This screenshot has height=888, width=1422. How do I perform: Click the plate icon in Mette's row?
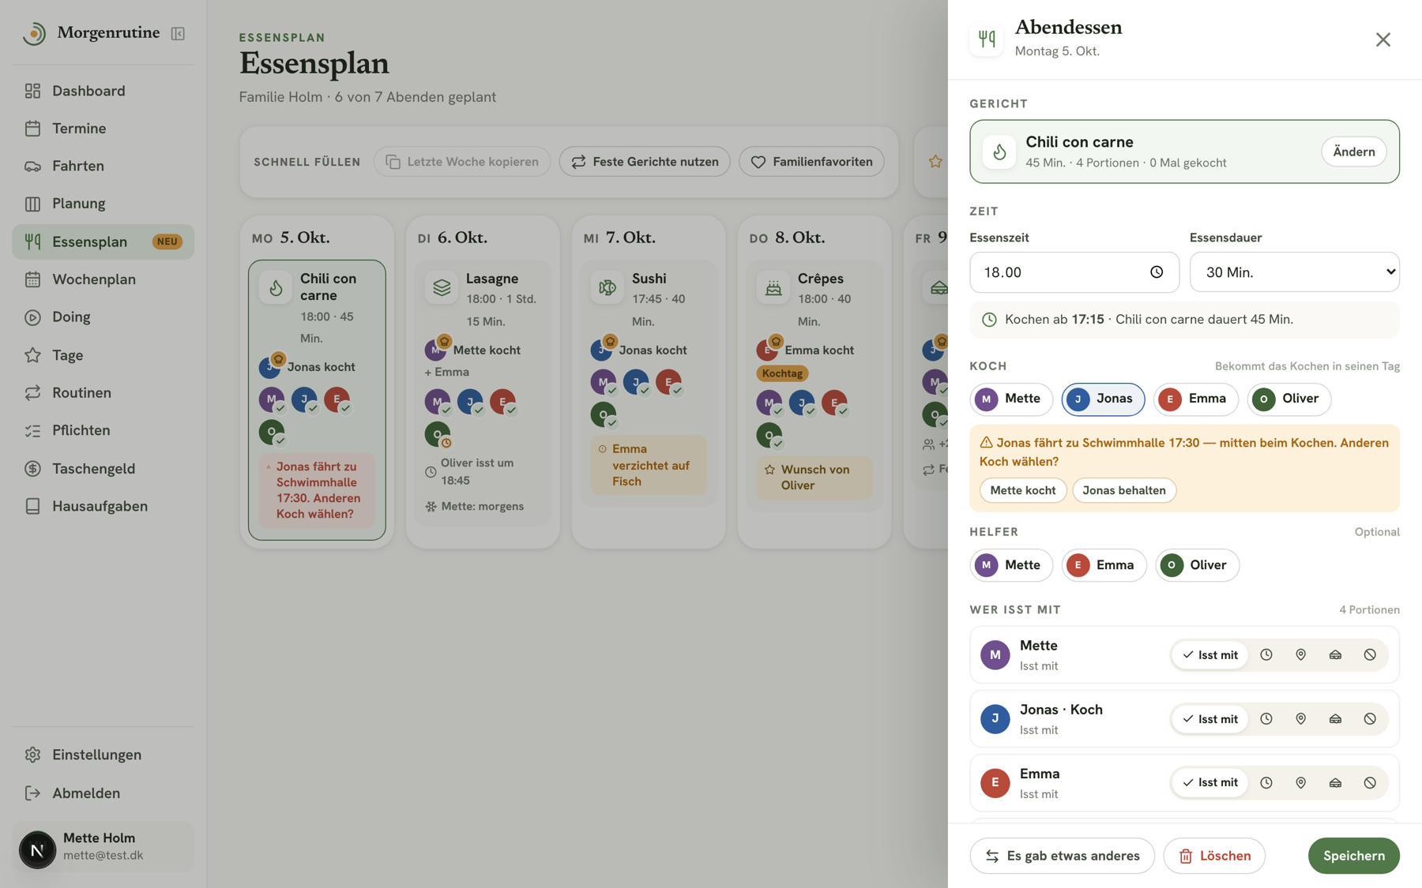coord(1335,655)
